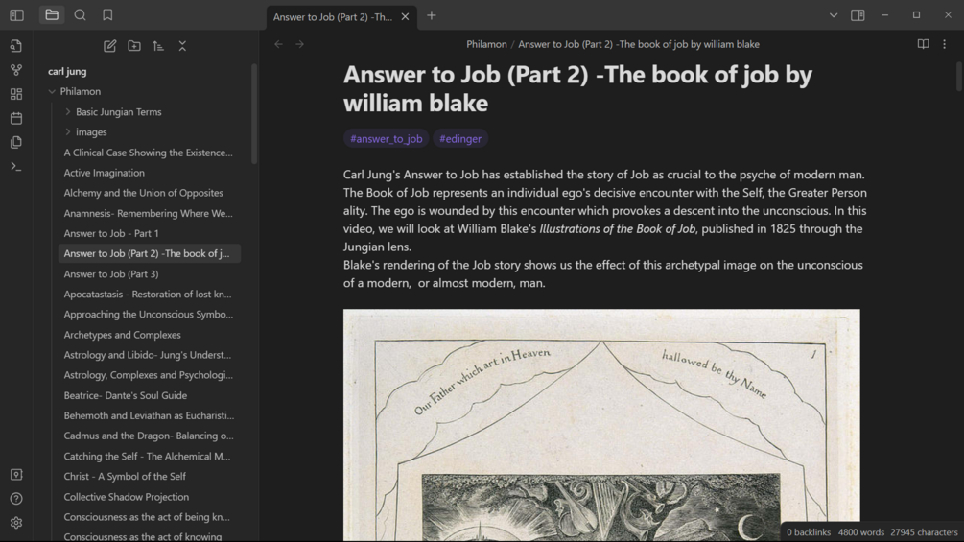The image size is (964, 542).
Task: Open the bookmarks pane icon
Action: (107, 14)
